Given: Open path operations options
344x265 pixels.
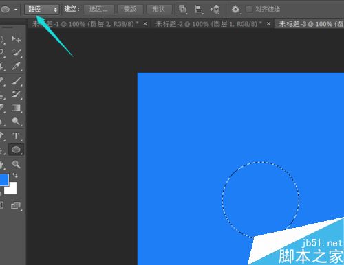Looking at the screenshot, I should pos(183,10).
